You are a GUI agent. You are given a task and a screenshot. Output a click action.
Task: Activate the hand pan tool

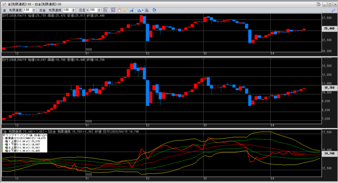point(119,10)
